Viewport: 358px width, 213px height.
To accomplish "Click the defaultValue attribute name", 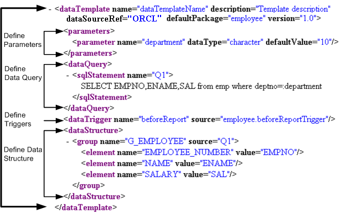I will coord(289,42).
